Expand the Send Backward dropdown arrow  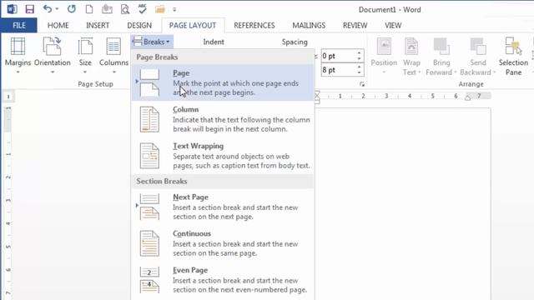(494, 72)
